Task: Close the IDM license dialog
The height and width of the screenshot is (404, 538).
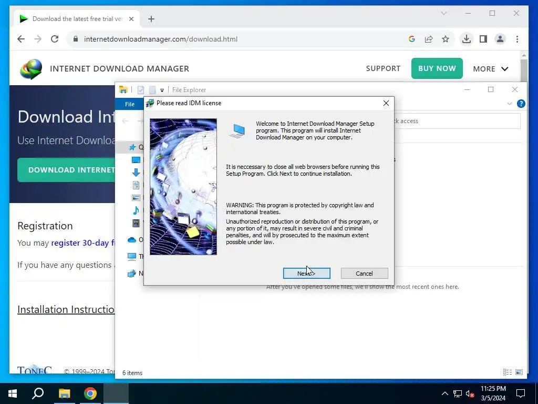Action: (386, 103)
